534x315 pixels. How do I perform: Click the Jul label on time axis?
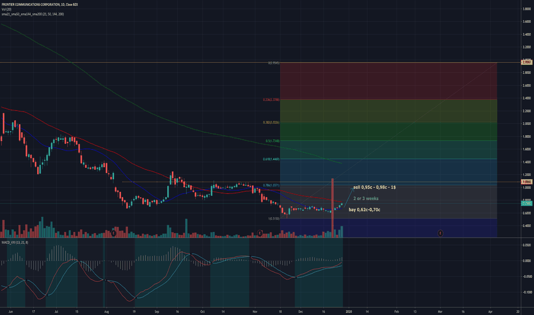click(x=56, y=312)
